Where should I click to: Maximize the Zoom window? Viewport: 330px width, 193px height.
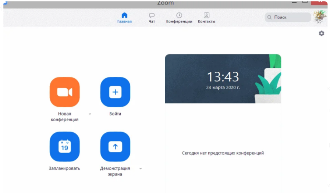pos(305,2)
